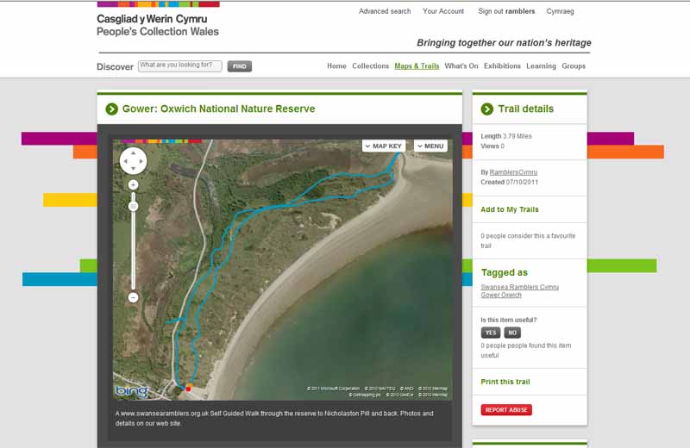This screenshot has width=690, height=448.
Task: Vote YES for item usefulness
Action: pos(490,333)
